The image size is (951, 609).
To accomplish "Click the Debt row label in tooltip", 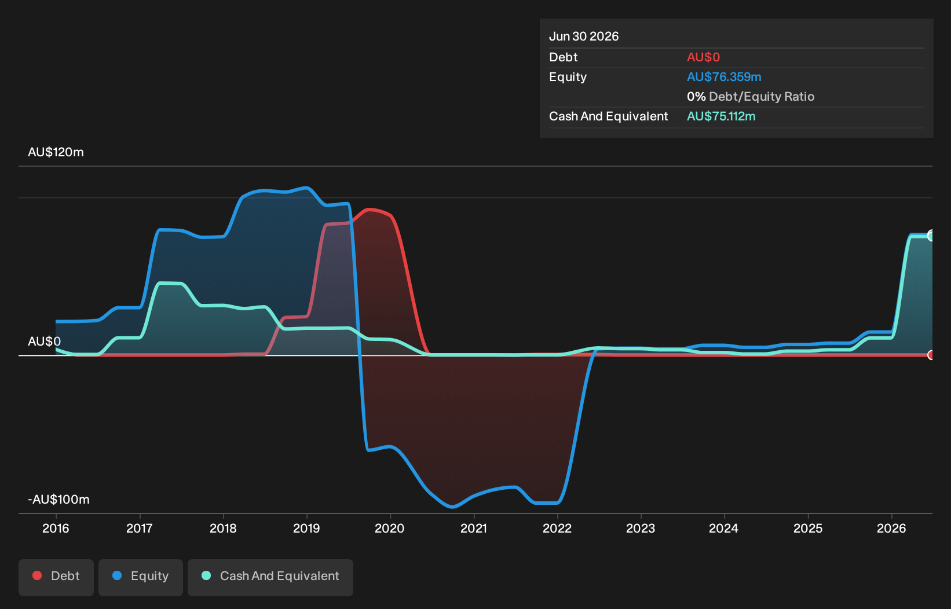I will click(563, 57).
